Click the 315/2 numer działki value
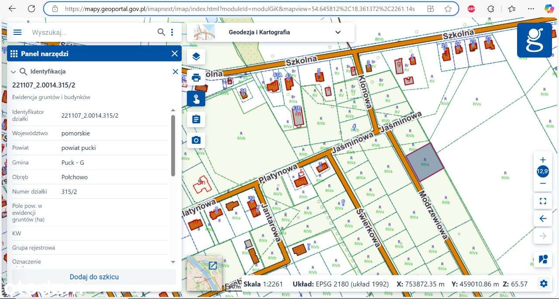Screen dimensions: 559x299 point(69,191)
